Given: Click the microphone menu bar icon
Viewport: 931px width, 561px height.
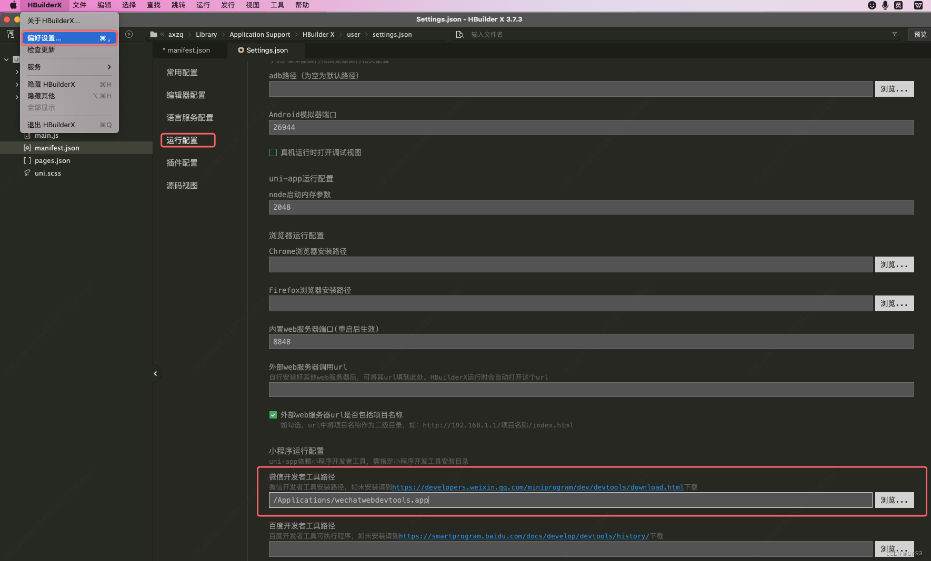Looking at the screenshot, I should click(885, 5).
